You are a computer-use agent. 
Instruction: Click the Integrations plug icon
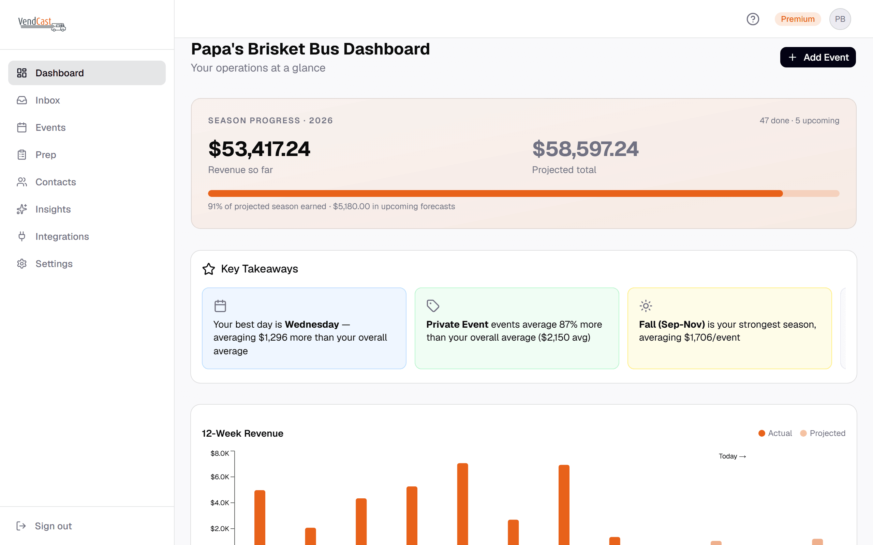(22, 236)
